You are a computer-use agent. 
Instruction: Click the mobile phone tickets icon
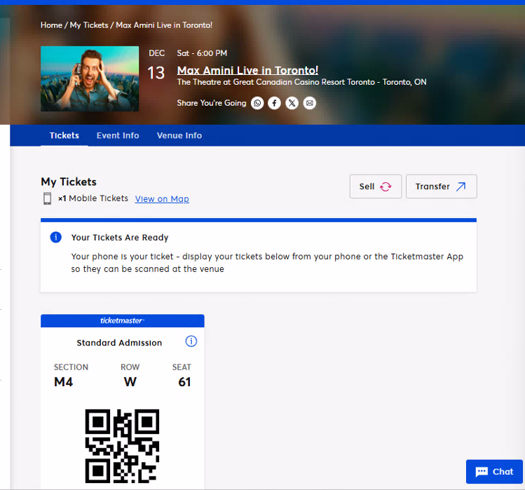(47, 198)
